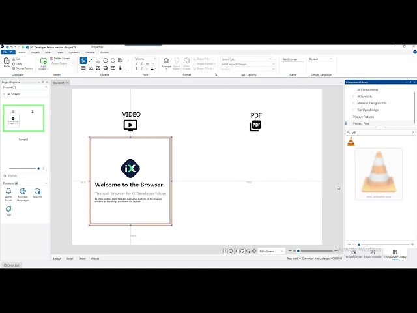Click the Paste icon in Clipboard
417x313 pixels.
(x=7, y=62)
